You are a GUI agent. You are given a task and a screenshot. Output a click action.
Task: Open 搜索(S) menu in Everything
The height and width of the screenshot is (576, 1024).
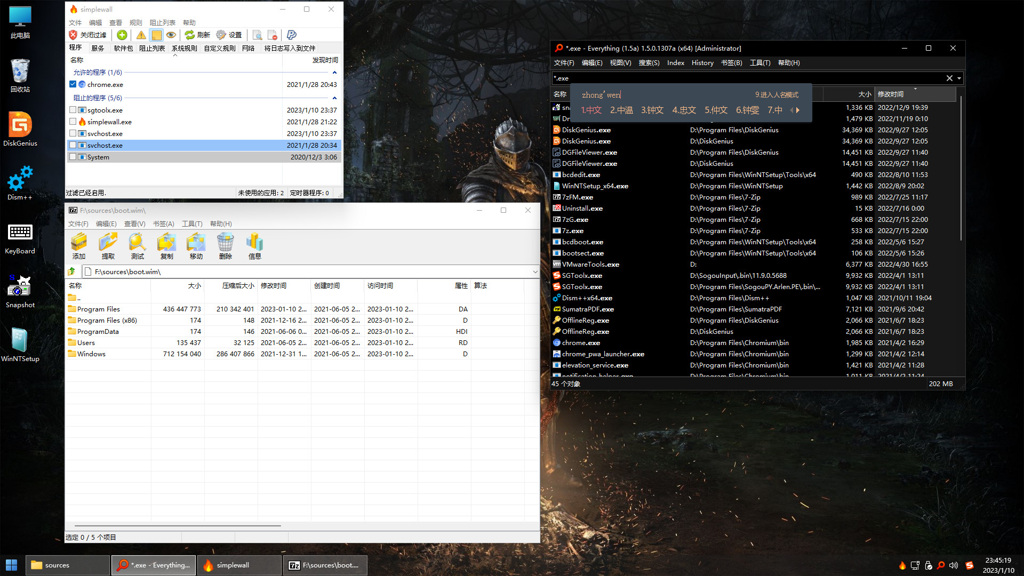(x=649, y=62)
